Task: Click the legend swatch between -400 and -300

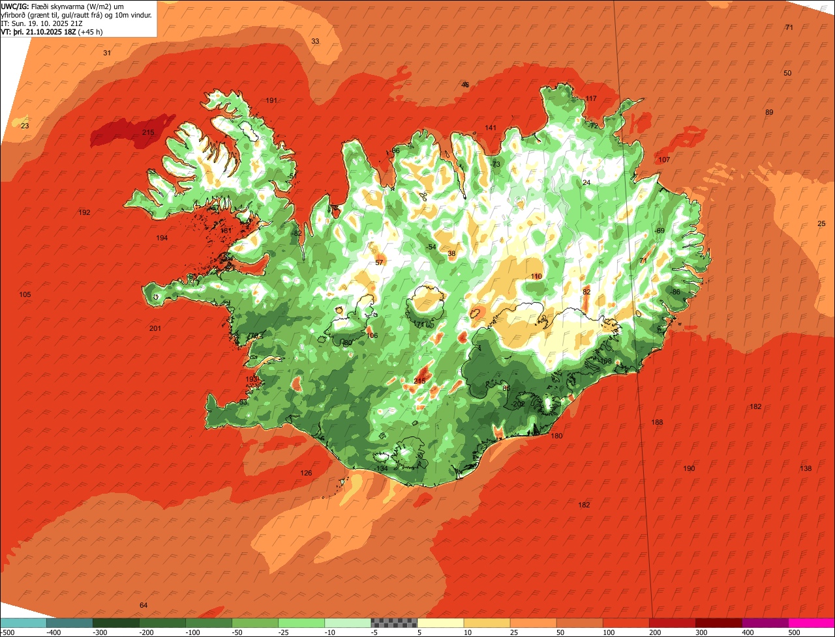Action: (x=69, y=623)
